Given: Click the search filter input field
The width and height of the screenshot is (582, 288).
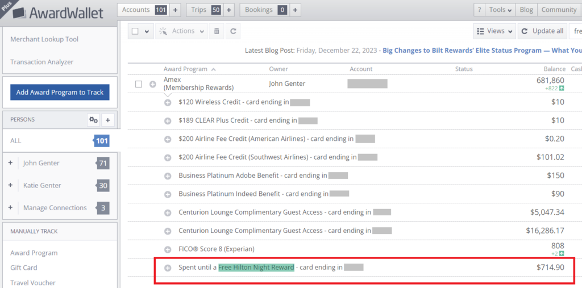Looking at the screenshot, I should 576,31.
